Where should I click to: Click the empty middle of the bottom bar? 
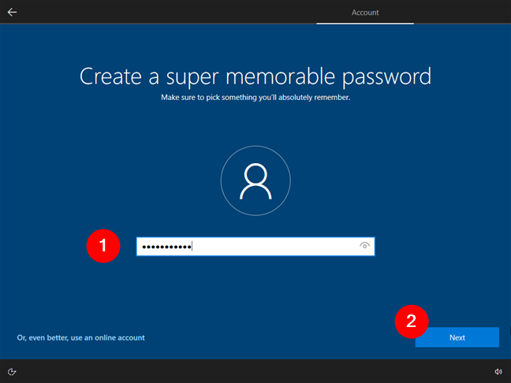[255, 371]
